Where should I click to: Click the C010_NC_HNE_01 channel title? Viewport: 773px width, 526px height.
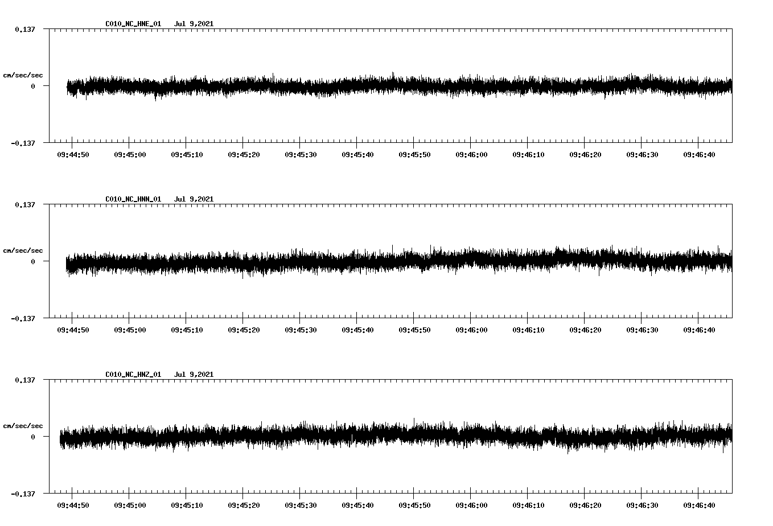coord(132,23)
